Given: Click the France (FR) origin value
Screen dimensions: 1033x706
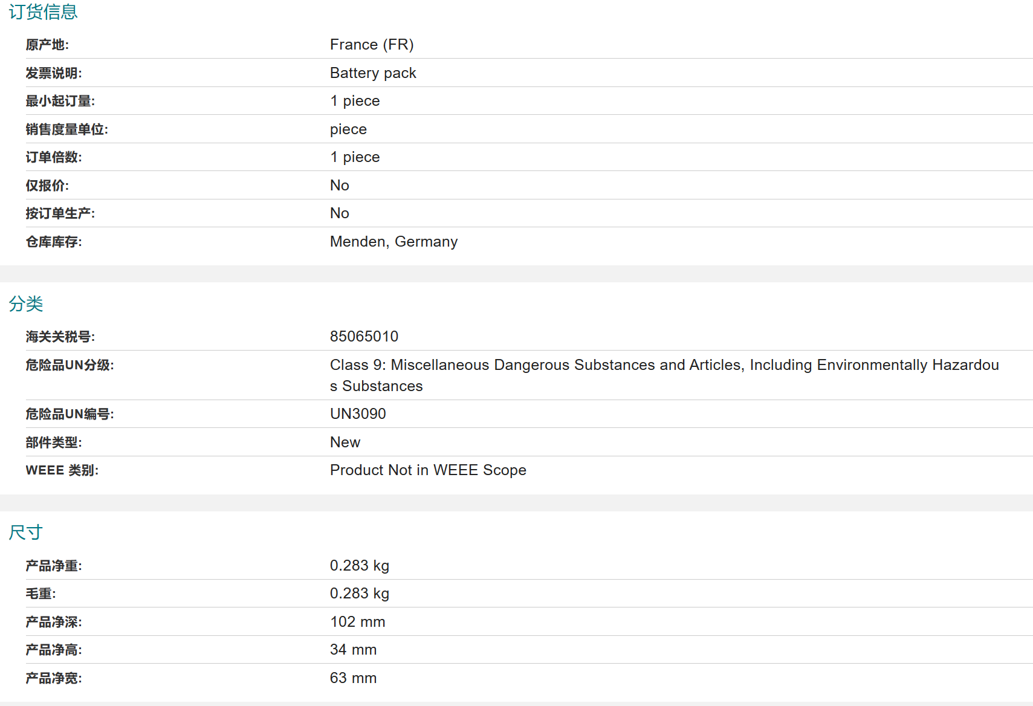Looking at the screenshot, I should tap(372, 45).
